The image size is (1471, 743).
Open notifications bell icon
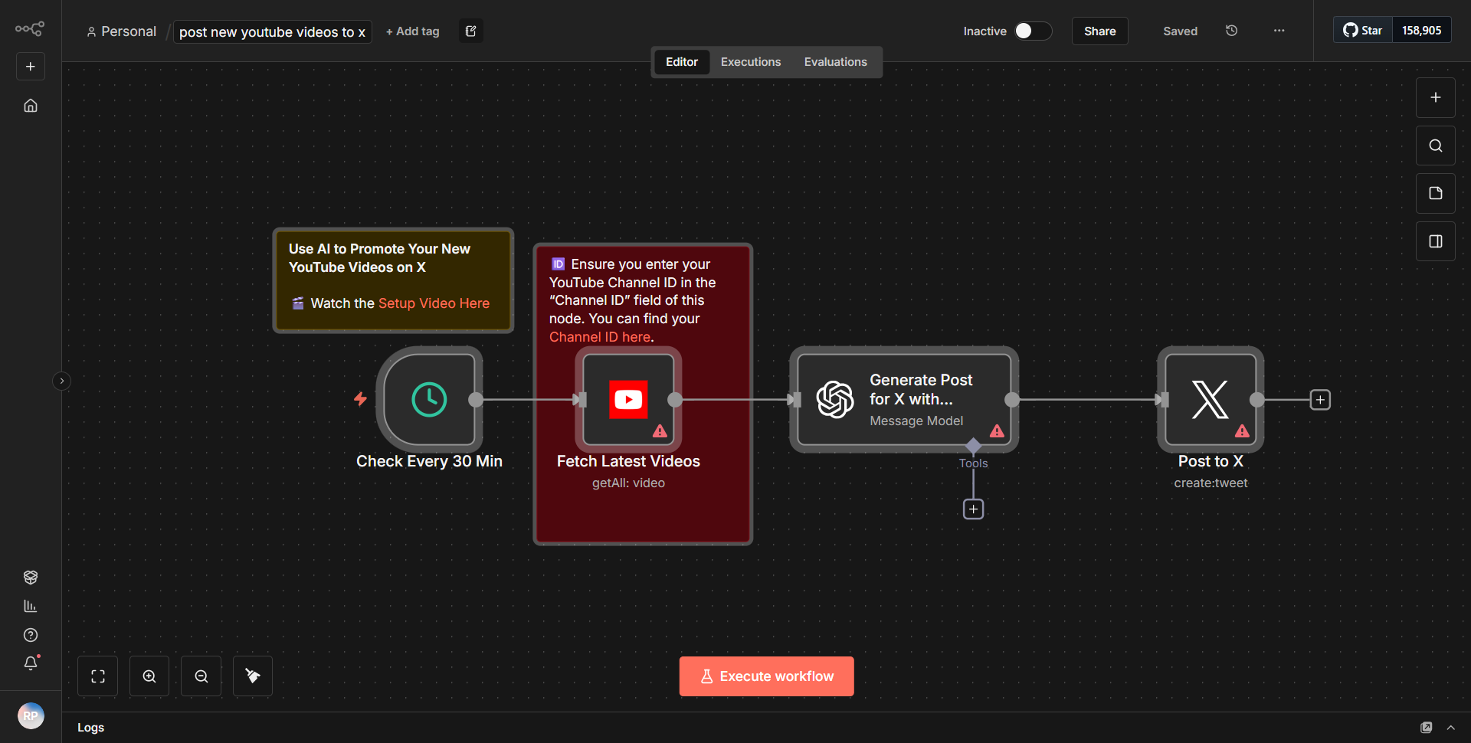(x=31, y=663)
